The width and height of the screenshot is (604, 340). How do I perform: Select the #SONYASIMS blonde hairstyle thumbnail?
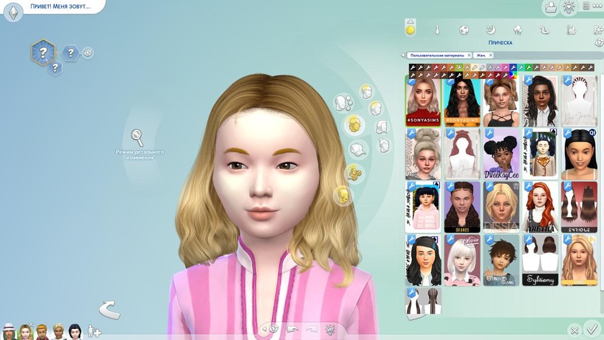tap(423, 101)
